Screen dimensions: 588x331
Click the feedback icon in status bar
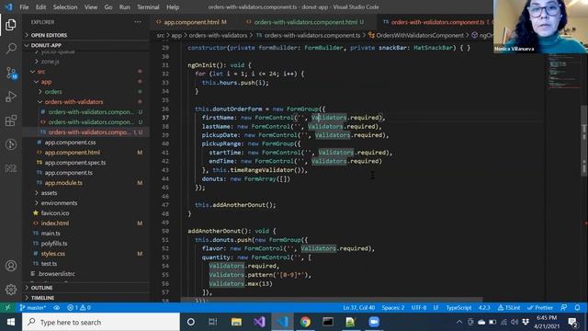(564, 307)
